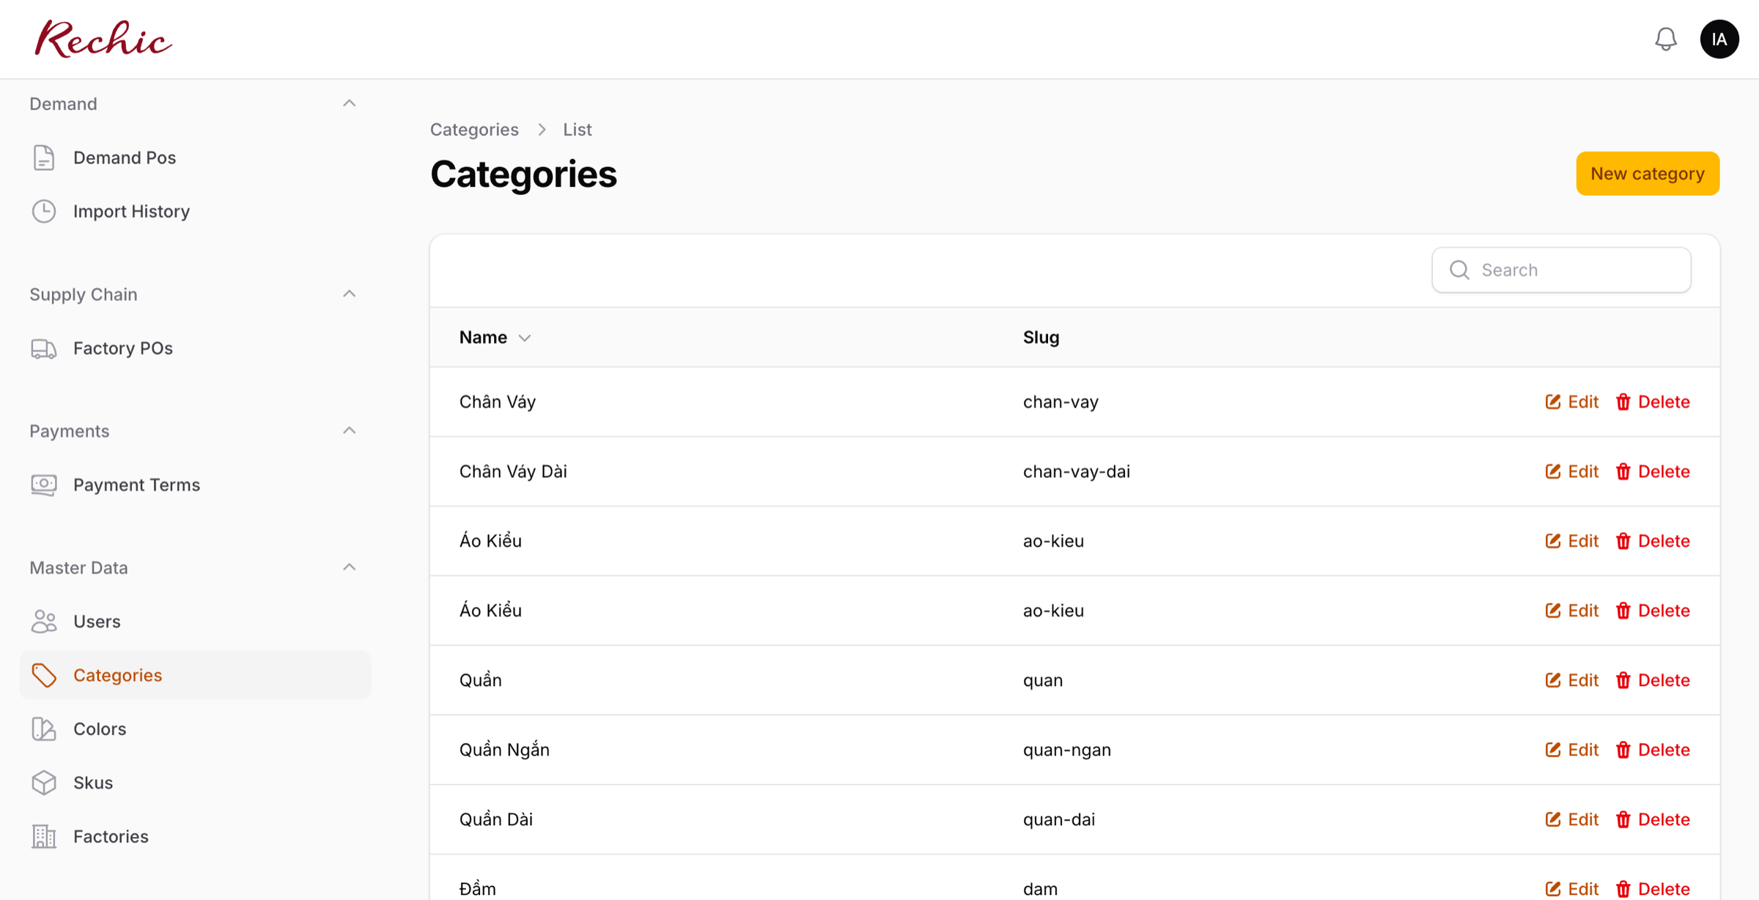Collapse the Demand sidebar group
The width and height of the screenshot is (1759, 900).
click(350, 103)
